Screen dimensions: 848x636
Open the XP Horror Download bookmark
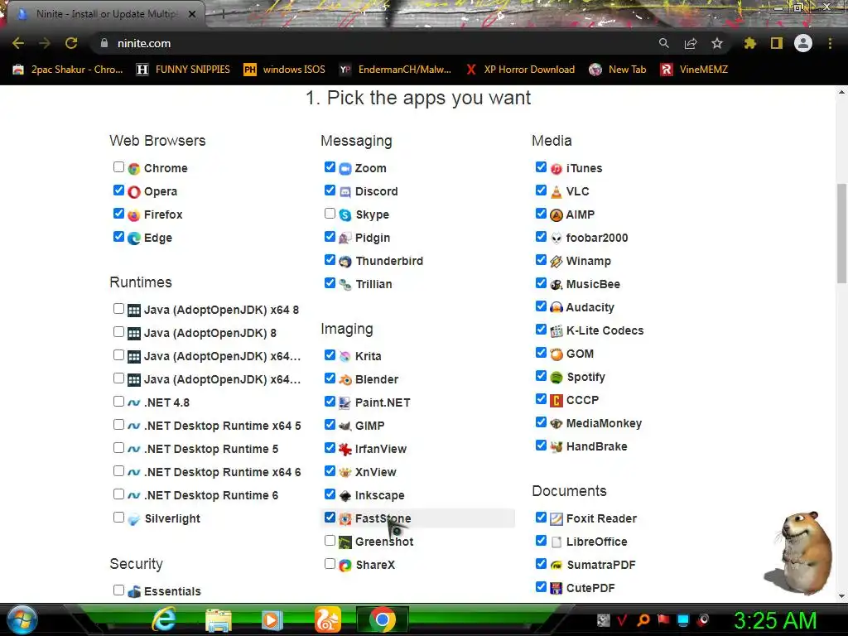[520, 70]
